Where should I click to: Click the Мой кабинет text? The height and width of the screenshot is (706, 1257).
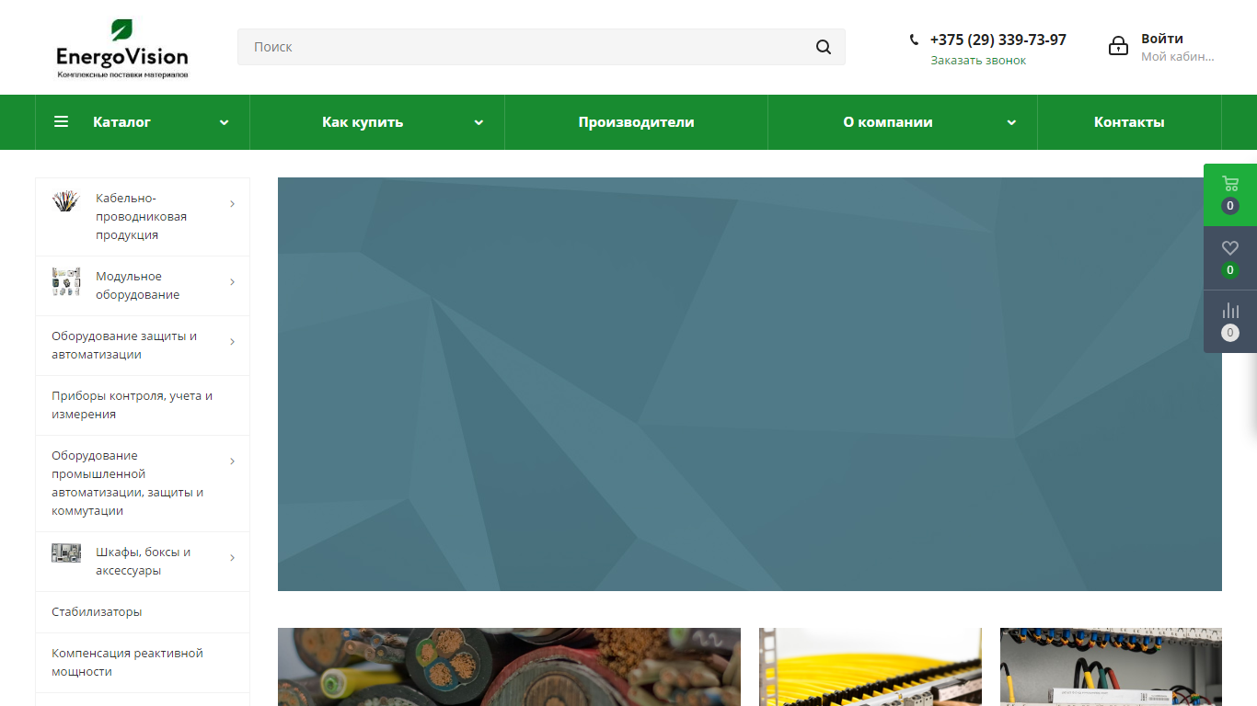point(1178,57)
